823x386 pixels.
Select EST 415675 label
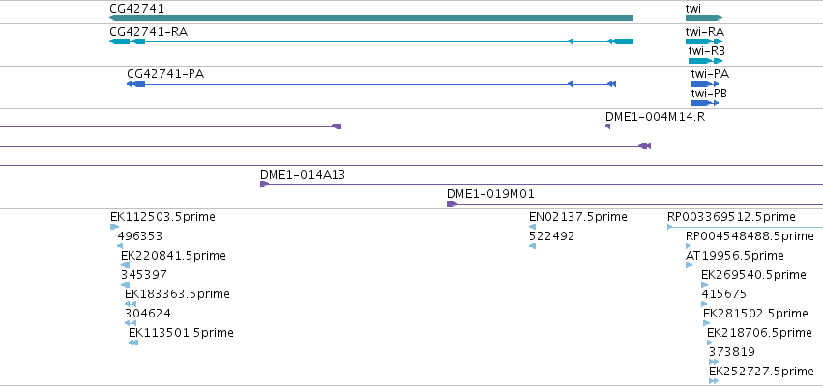723,294
